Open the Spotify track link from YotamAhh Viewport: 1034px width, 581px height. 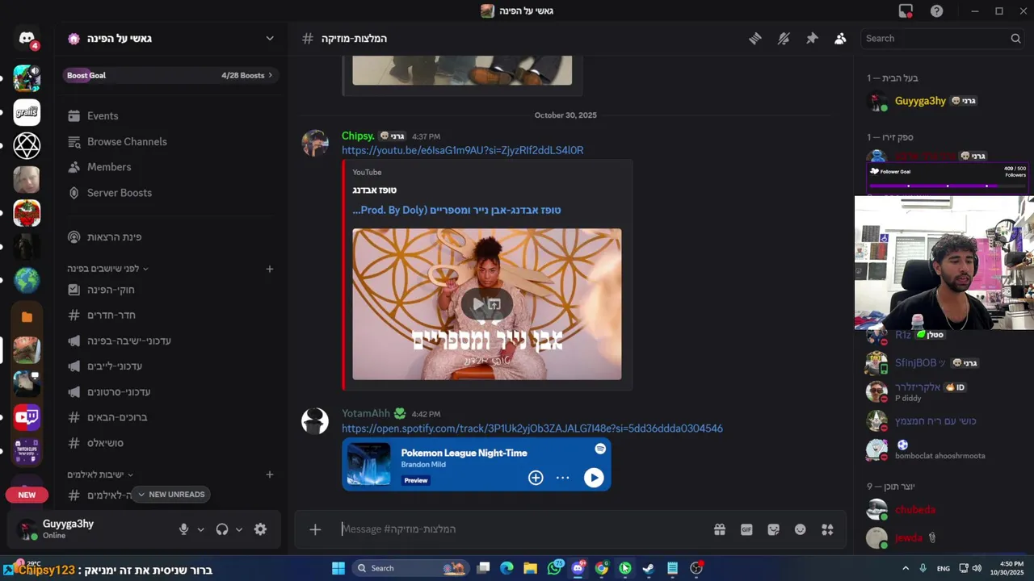coord(532,428)
